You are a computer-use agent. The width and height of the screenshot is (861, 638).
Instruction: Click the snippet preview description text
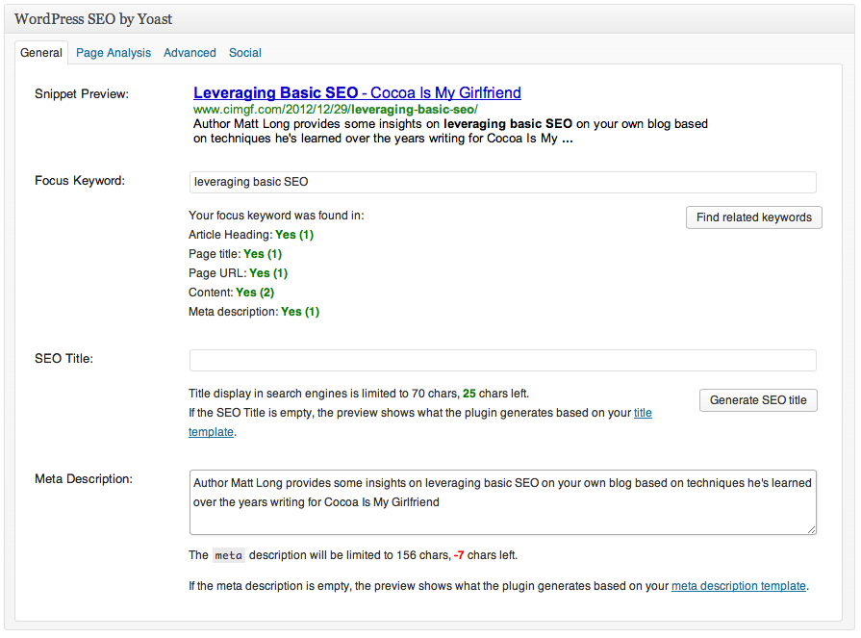coord(450,131)
